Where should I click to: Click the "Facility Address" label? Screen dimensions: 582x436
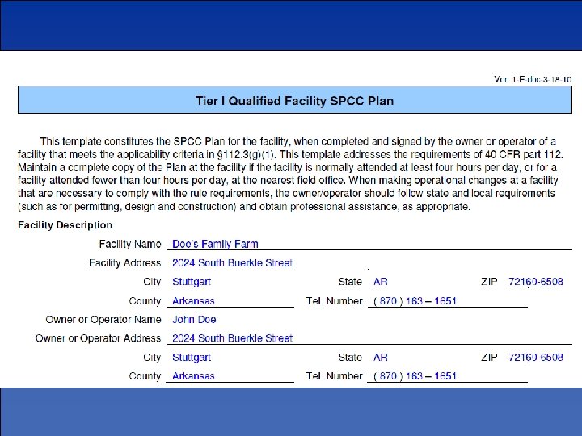124,263
